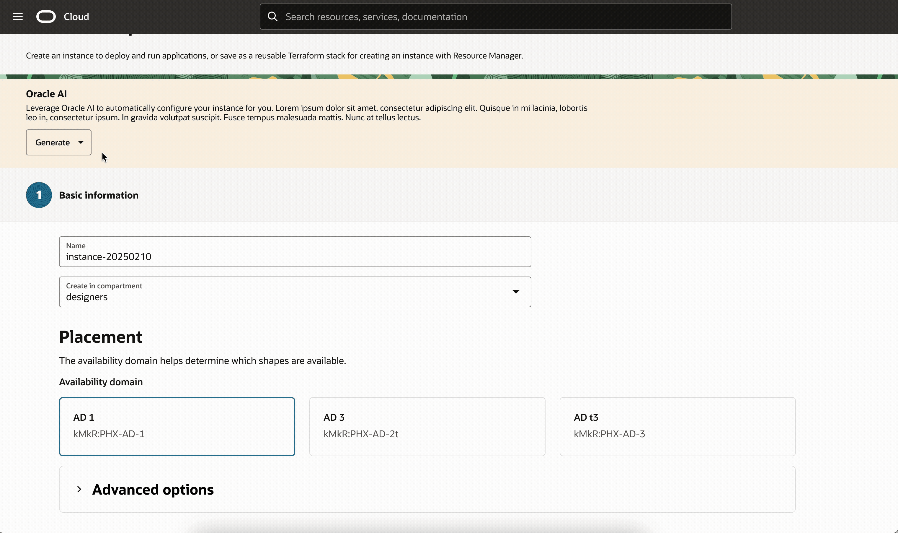Image resolution: width=898 pixels, height=533 pixels.
Task: Click the Basic information step header
Action: (99, 195)
